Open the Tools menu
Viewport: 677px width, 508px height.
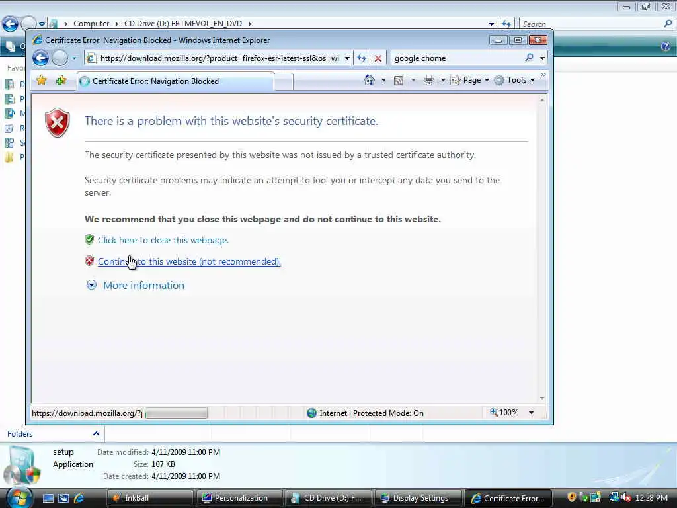(514, 80)
